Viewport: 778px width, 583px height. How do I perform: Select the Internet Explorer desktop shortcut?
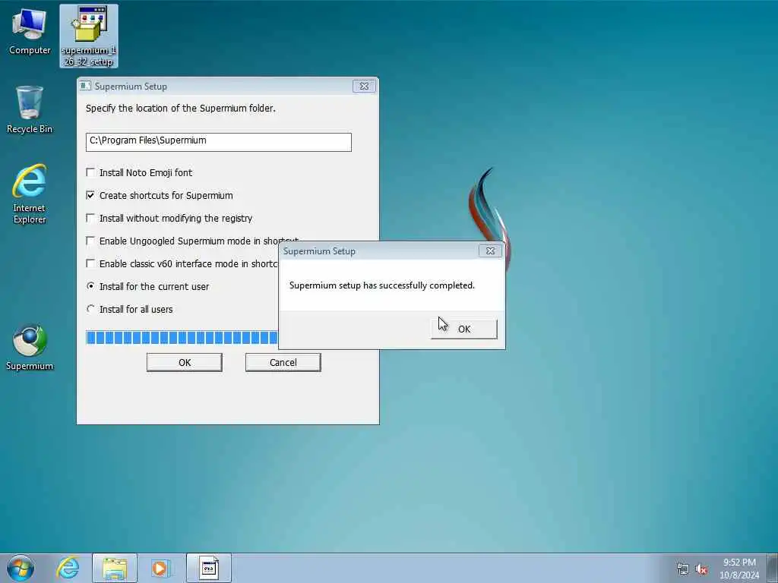pyautogui.click(x=30, y=194)
